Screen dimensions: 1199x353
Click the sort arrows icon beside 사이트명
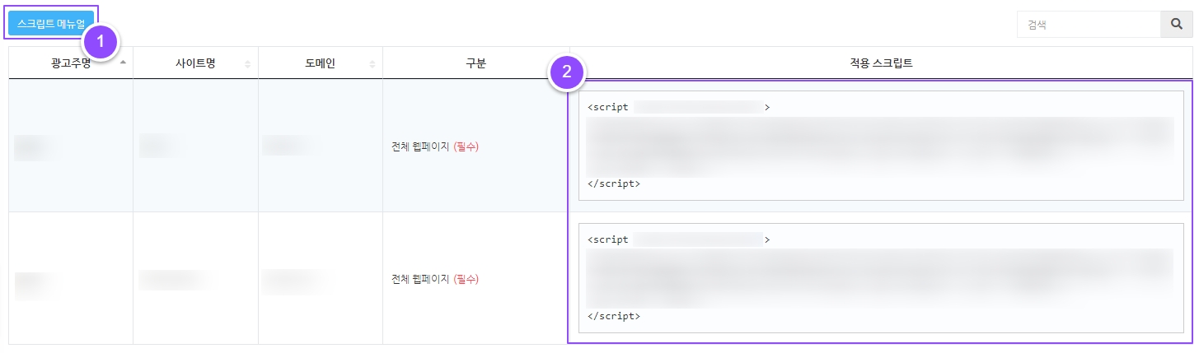247,64
